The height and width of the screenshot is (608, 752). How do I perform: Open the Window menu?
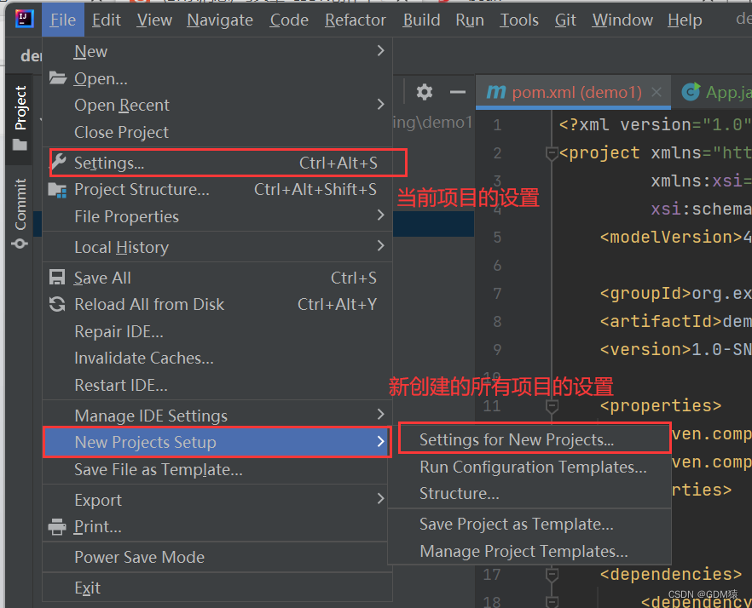[x=622, y=20]
